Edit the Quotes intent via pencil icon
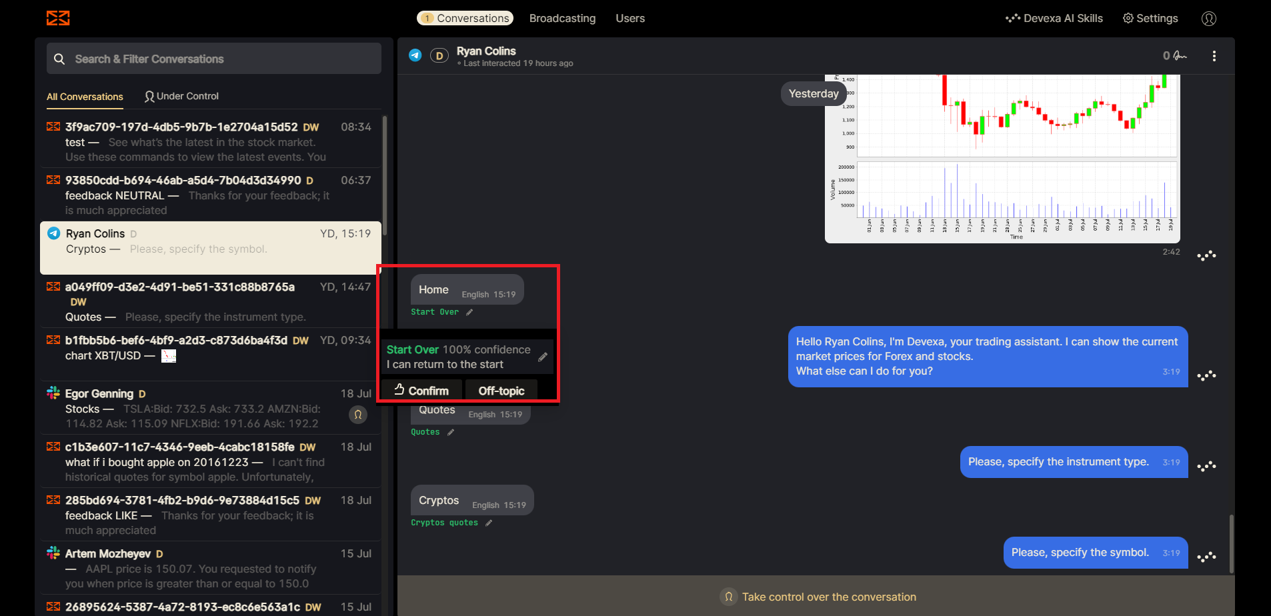Image resolution: width=1271 pixels, height=616 pixels. (x=451, y=432)
